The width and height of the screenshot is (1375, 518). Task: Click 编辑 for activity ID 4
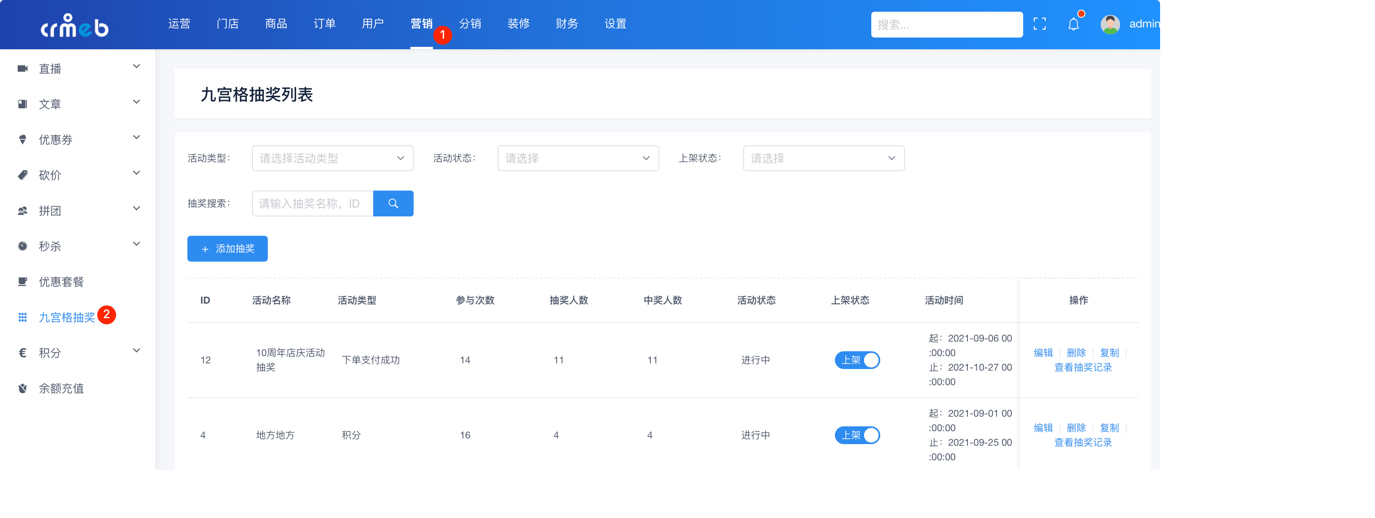[x=1043, y=428]
